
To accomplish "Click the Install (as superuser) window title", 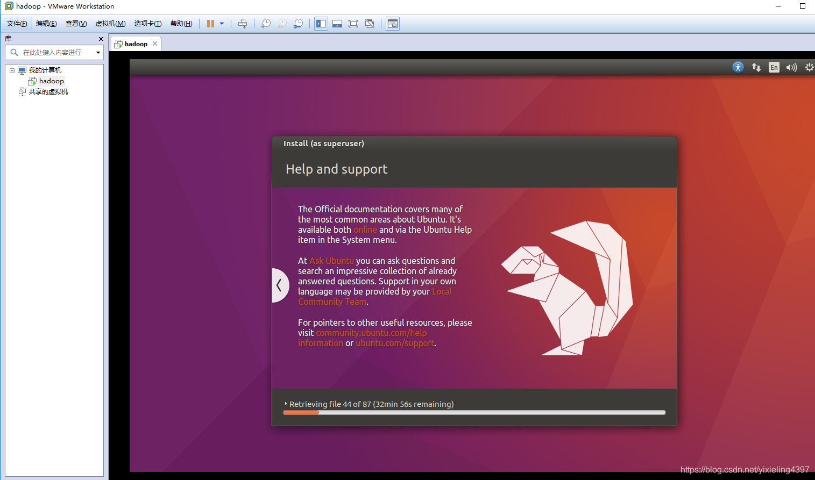I will [324, 144].
